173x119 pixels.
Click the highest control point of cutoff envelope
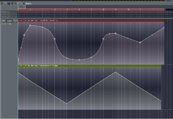[x=30, y=25]
